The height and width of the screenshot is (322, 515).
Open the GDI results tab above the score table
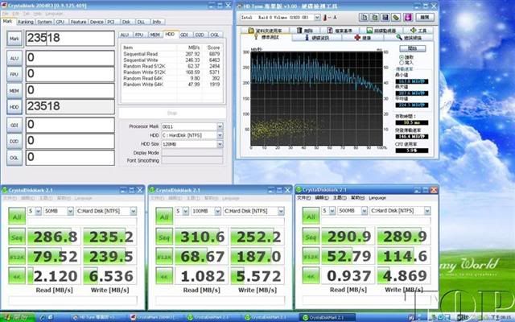click(184, 35)
